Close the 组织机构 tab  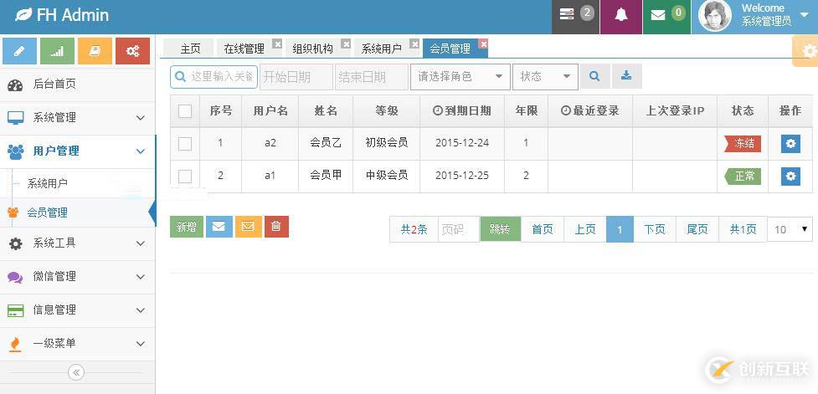(346, 43)
